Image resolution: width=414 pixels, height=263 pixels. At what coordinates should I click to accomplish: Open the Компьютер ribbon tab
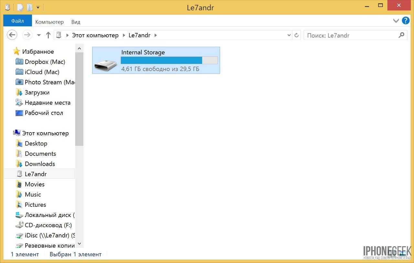click(49, 22)
